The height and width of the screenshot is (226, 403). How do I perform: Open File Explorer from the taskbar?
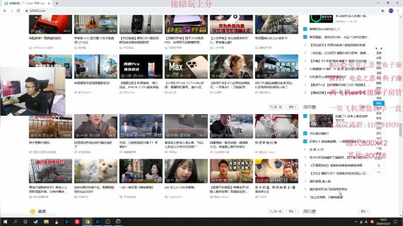click(x=46, y=222)
